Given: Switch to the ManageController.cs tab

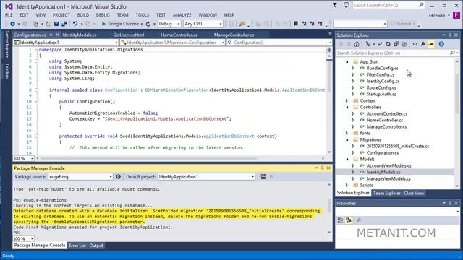Looking at the screenshot, I should [234, 35].
